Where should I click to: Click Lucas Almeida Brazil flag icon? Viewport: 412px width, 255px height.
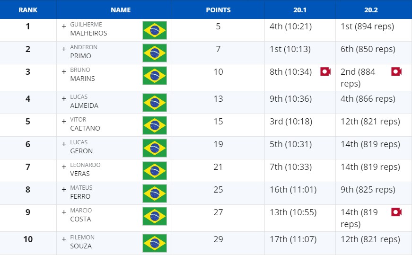(155, 103)
